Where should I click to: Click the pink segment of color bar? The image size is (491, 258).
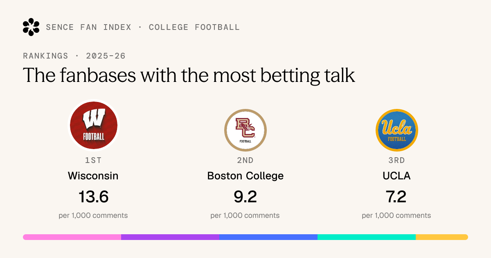72,237
